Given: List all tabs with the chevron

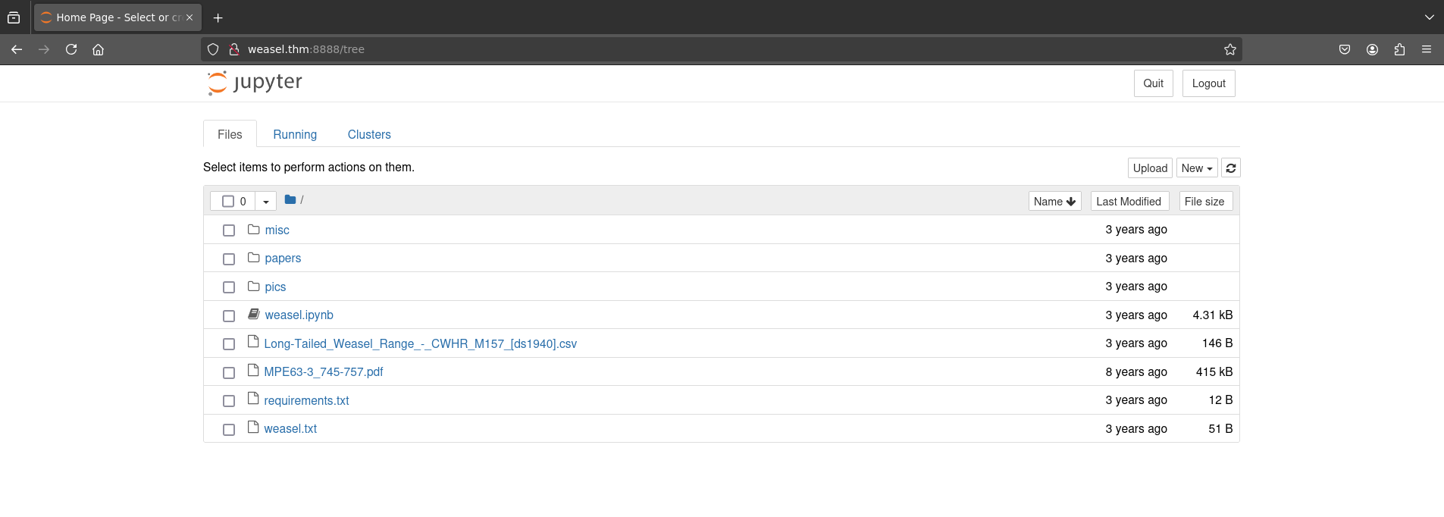Looking at the screenshot, I should point(1429,17).
